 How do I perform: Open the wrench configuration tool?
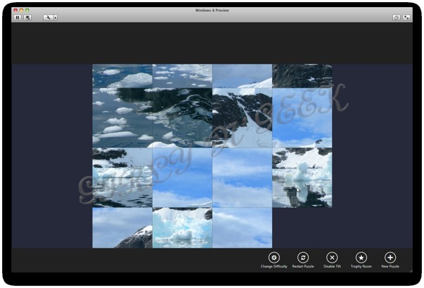tap(48, 18)
